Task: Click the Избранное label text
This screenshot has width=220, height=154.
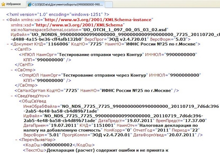Action: (x=13, y=4)
